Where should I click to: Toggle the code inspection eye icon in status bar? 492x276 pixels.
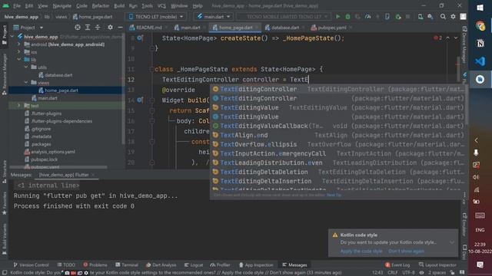421,273
